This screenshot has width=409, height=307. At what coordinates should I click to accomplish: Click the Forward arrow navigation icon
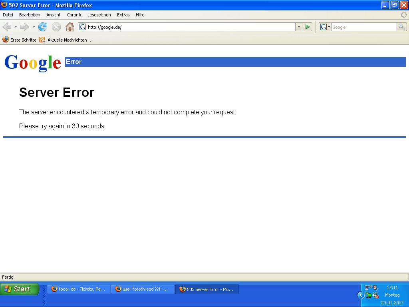pos(25,27)
